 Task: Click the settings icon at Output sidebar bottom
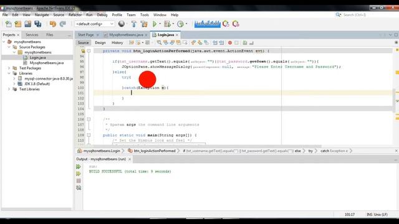pyautogui.click(x=79, y=188)
